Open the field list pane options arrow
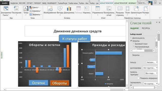The width and height of the screenshot is (162, 91). point(157,22)
